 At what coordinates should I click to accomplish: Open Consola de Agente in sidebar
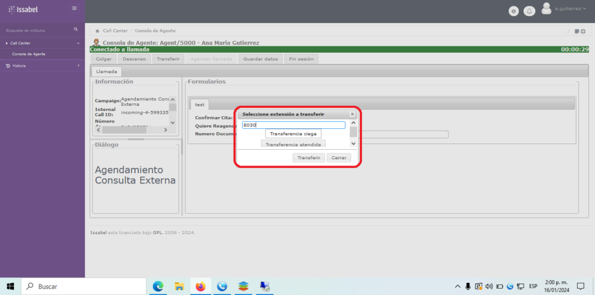point(29,54)
